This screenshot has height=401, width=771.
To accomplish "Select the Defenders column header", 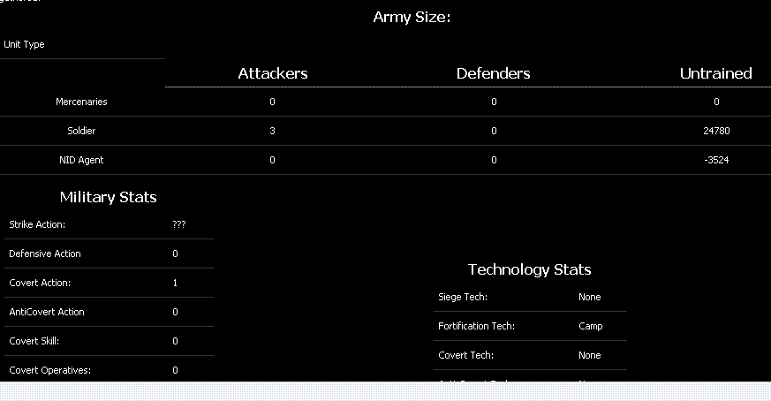I will click(x=493, y=74).
